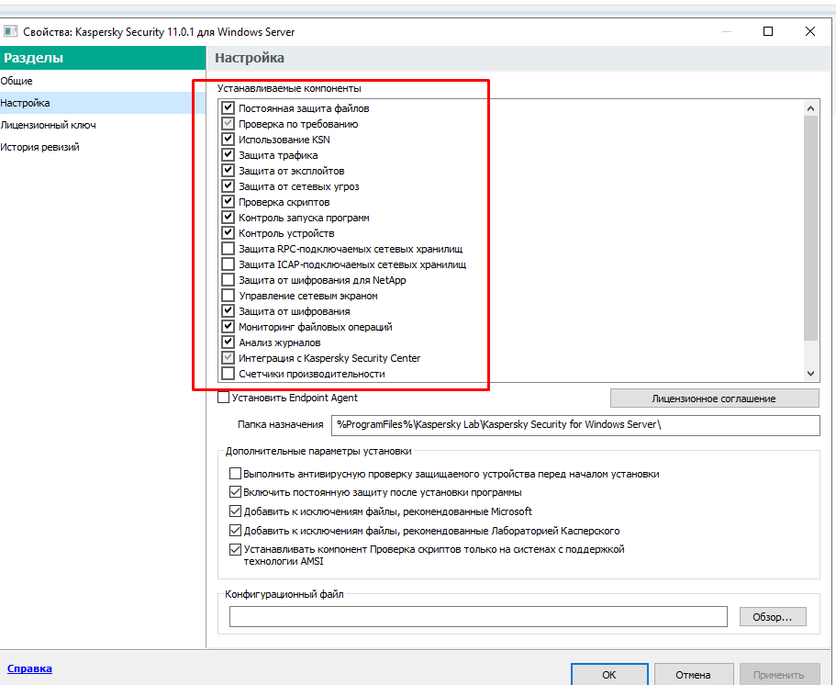Click the Разделы header
Image resolution: width=836 pixels, height=685 pixels.
[103, 58]
